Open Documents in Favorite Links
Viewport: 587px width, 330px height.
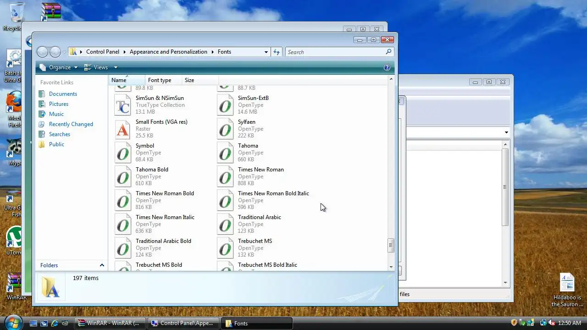pyautogui.click(x=63, y=94)
